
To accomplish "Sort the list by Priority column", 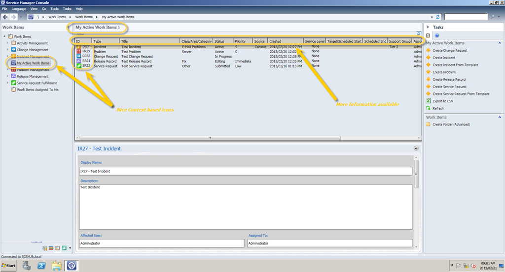I will [240, 41].
